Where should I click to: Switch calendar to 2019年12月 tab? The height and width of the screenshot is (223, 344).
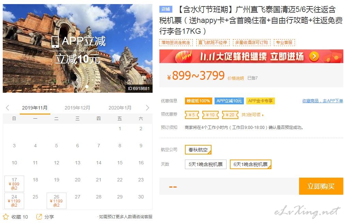(x=77, y=108)
